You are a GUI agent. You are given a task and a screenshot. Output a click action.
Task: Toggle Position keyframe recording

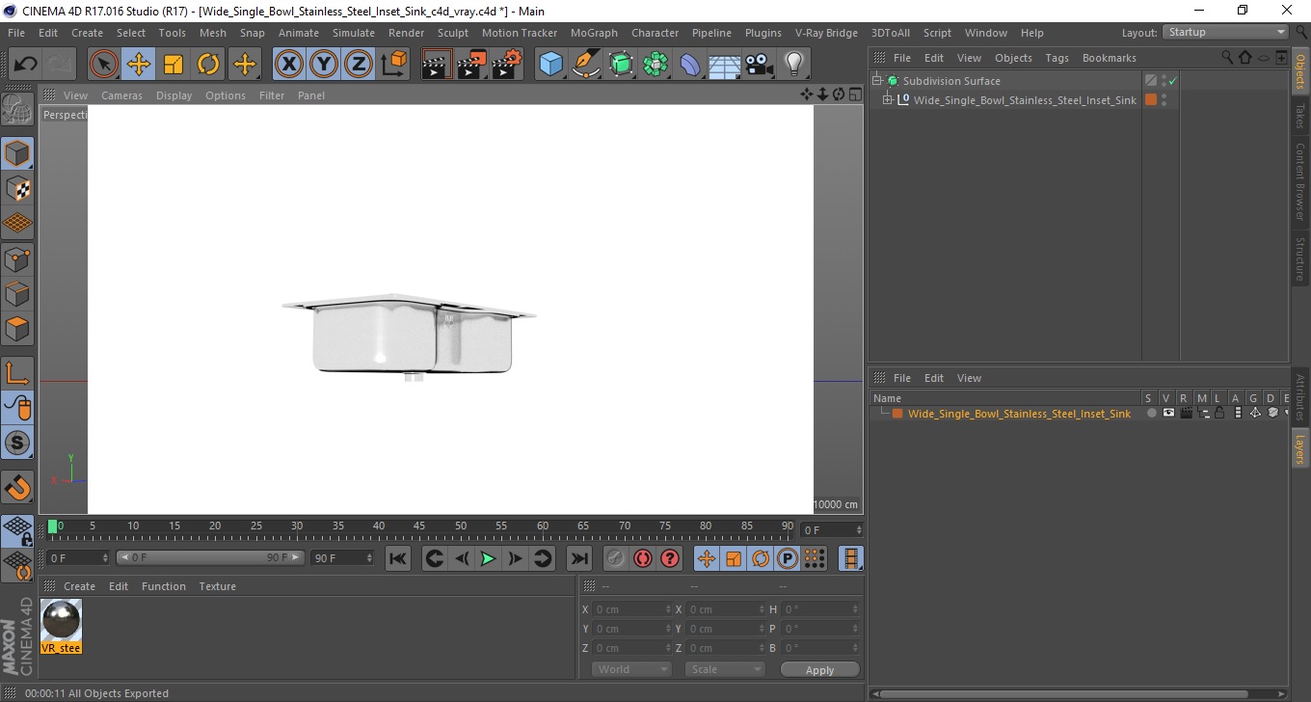coord(707,558)
